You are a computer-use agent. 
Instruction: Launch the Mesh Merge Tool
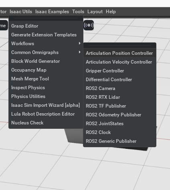tap(46, 79)
